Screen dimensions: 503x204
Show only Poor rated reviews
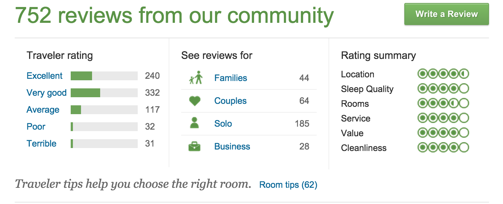pyautogui.click(x=36, y=127)
